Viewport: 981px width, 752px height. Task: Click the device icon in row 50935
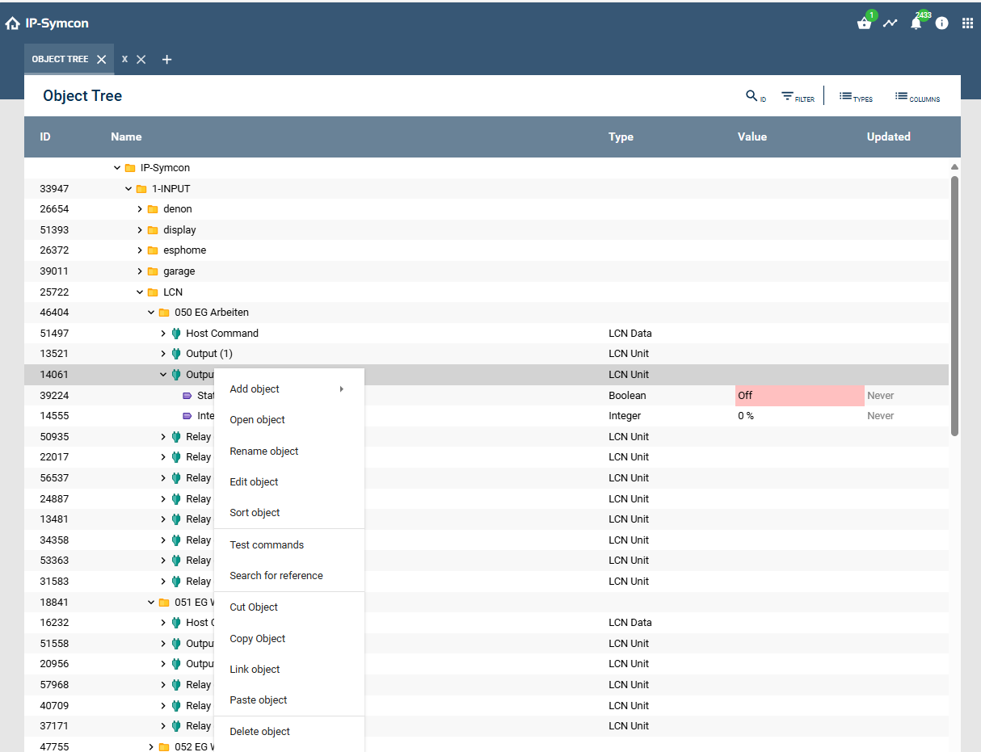(x=175, y=437)
